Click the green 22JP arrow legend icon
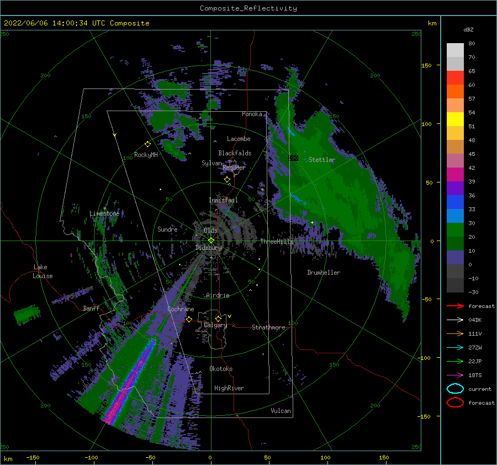 click(455, 361)
